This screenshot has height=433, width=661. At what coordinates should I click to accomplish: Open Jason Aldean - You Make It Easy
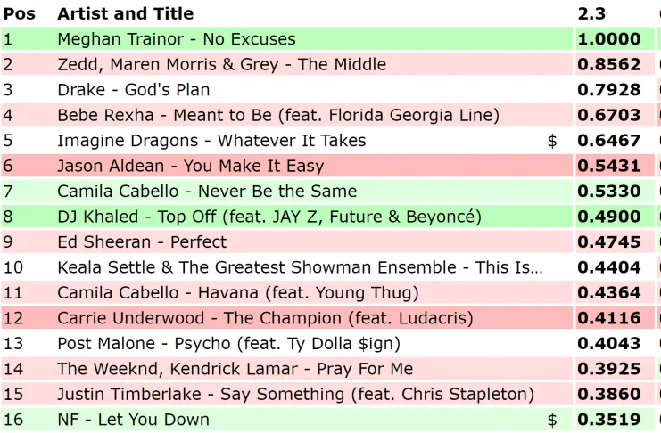coord(190,166)
